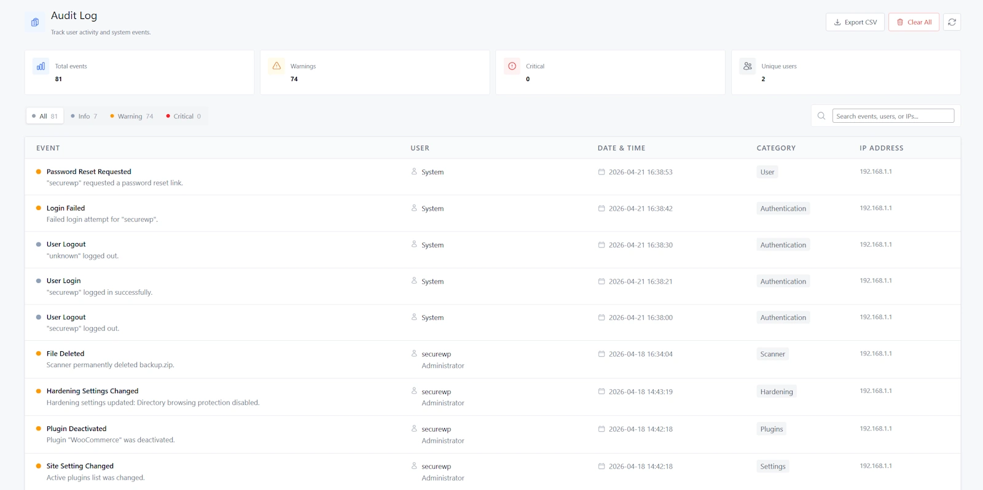
Task: Click the DATE & TIME column header
Action: pos(621,148)
